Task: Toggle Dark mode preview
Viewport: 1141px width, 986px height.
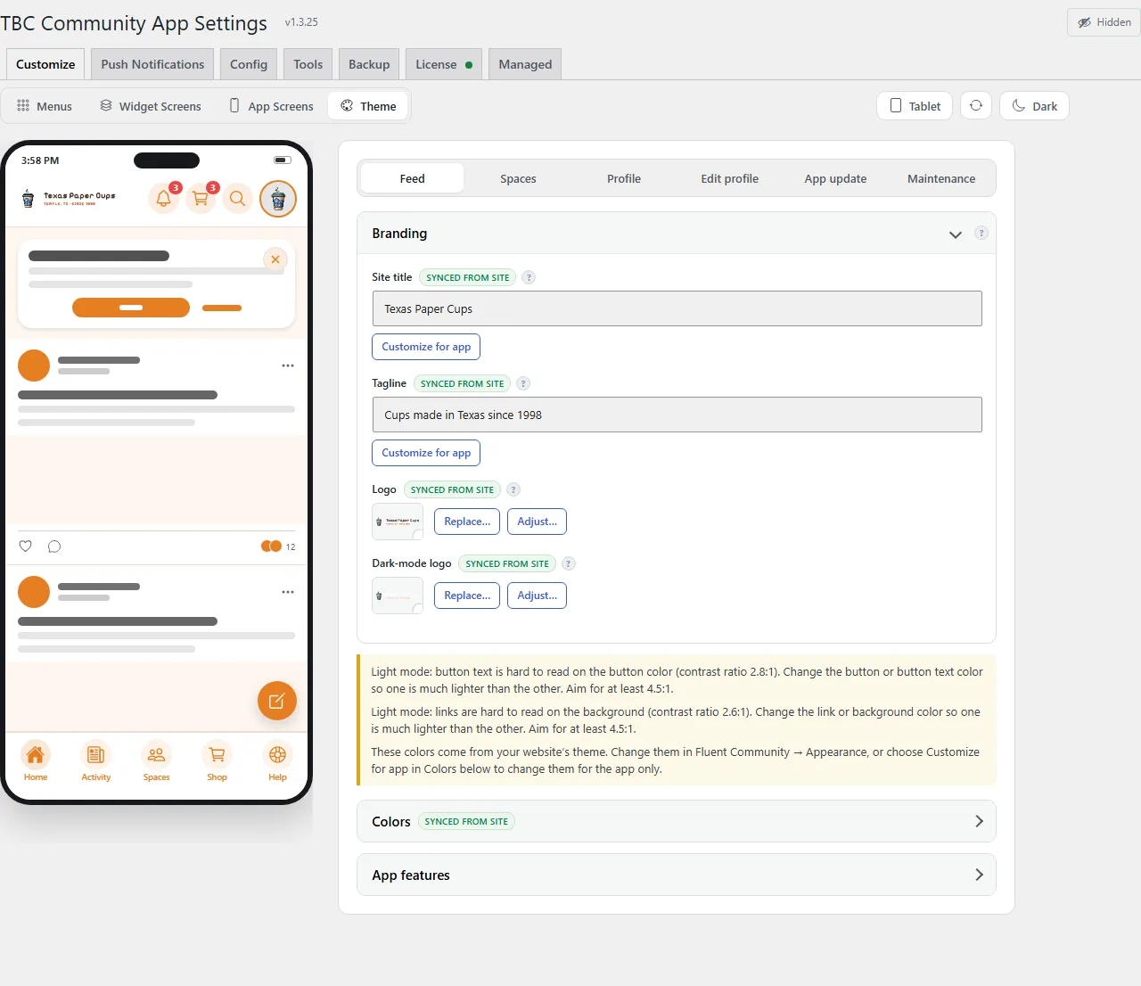Action: [x=1034, y=106]
